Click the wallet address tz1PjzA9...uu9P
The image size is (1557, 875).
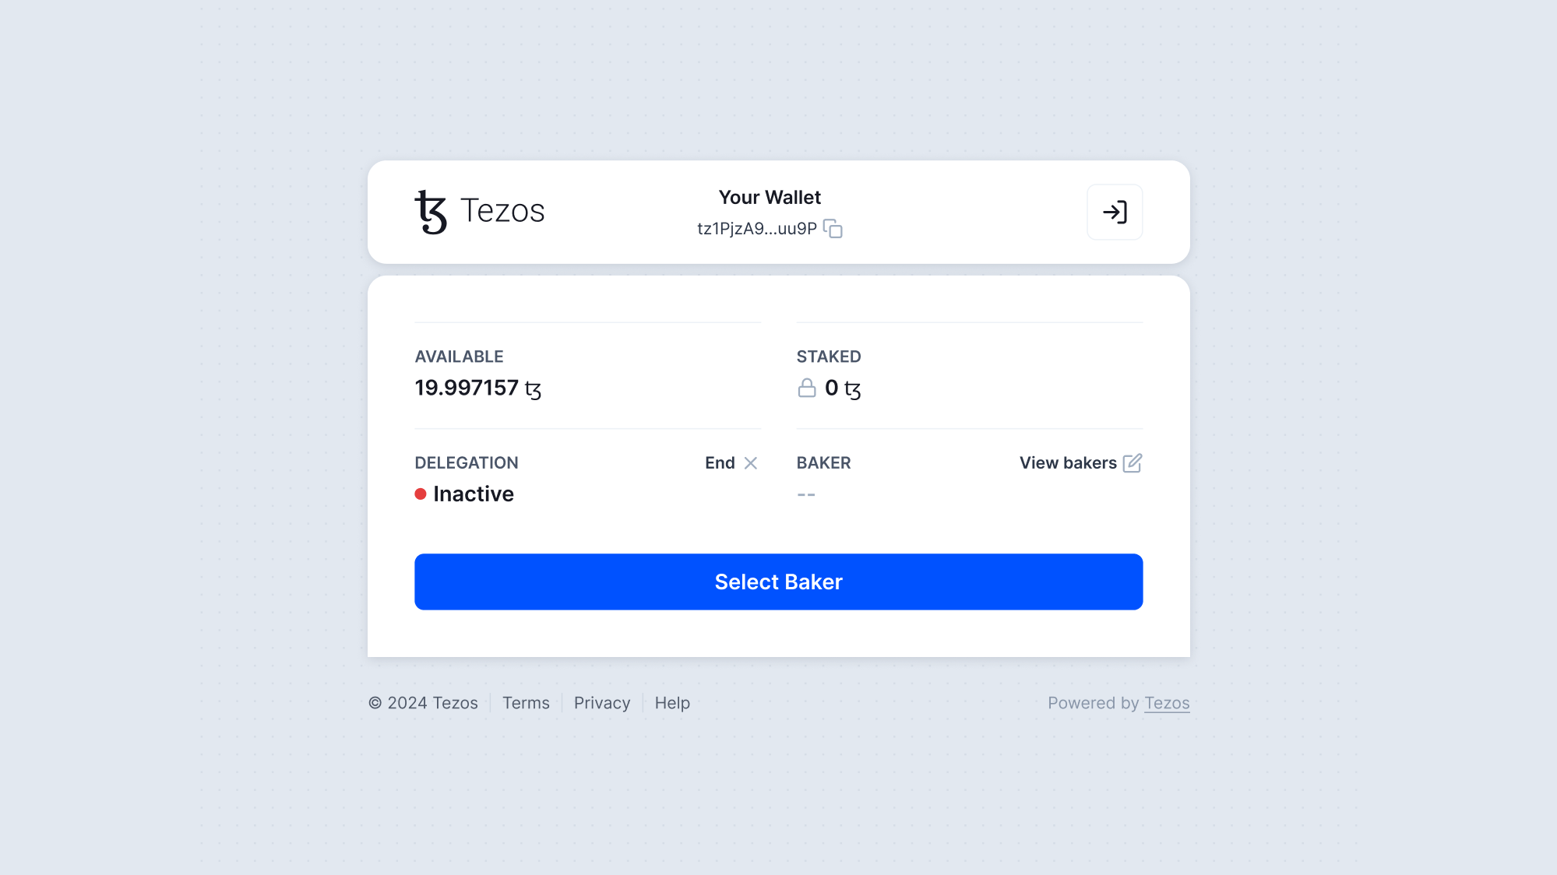pos(756,229)
